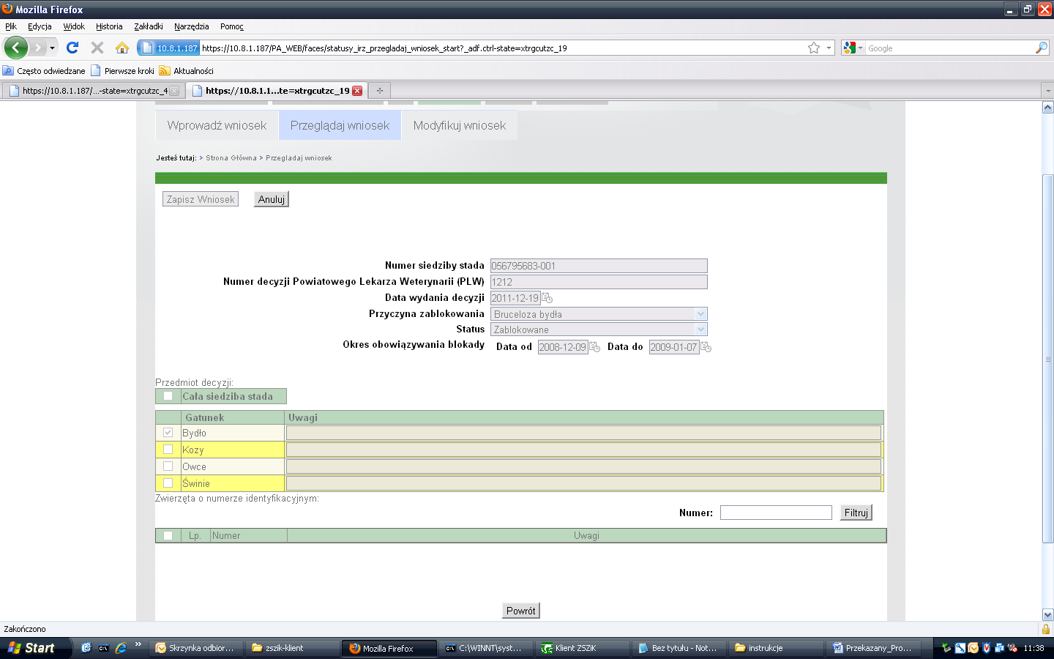The height and width of the screenshot is (659, 1054).
Task: Open the Narzędzia menu
Action: [192, 26]
